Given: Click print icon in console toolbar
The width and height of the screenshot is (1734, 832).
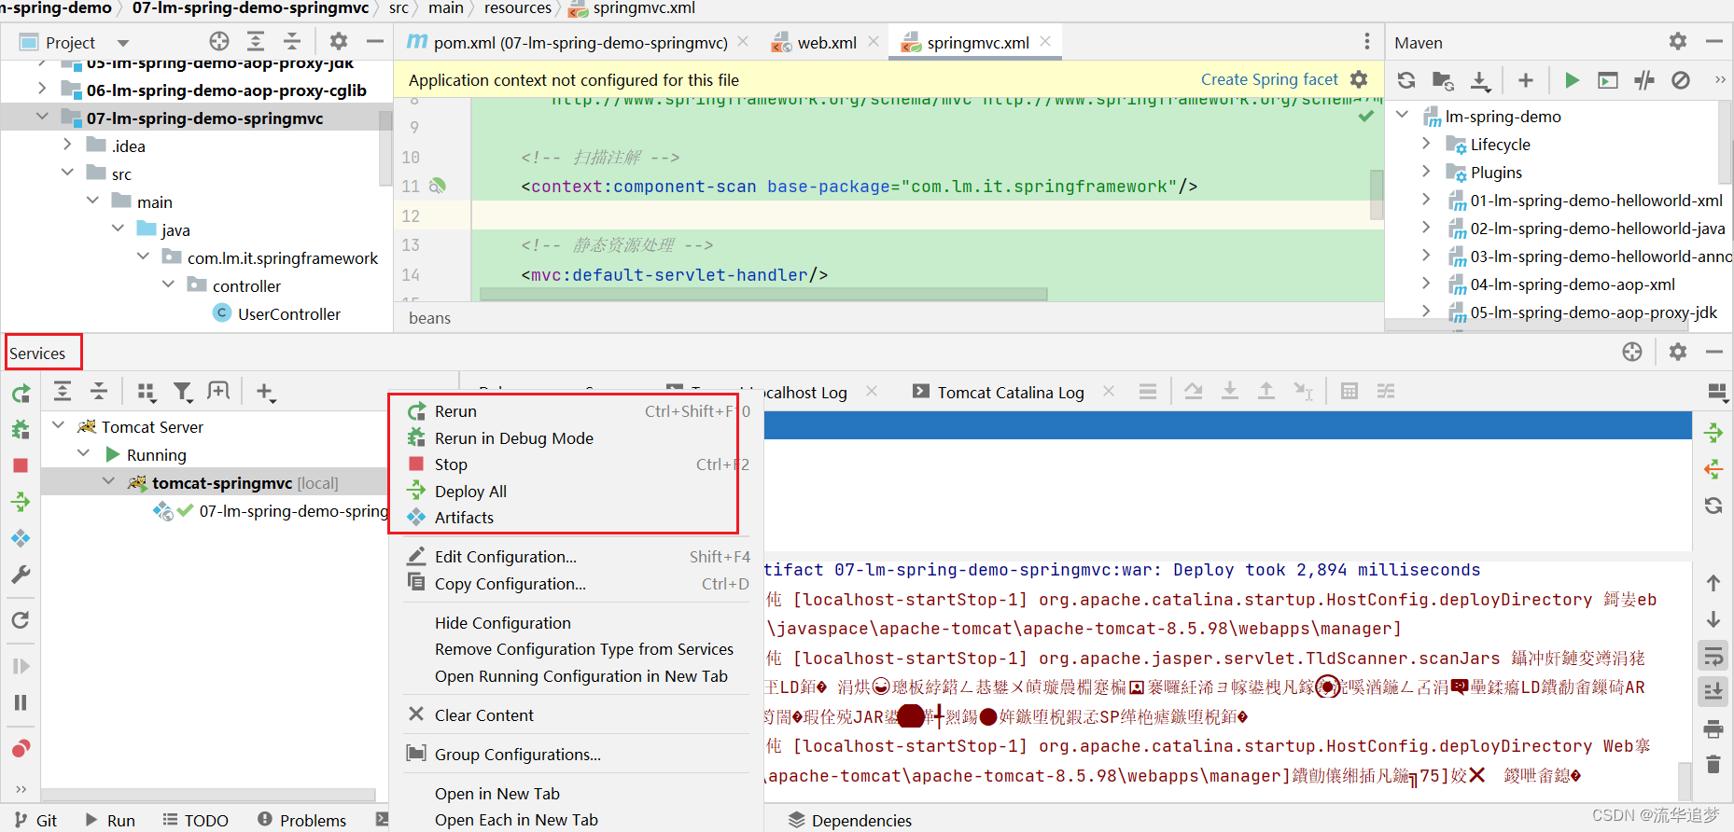Looking at the screenshot, I should (1713, 728).
